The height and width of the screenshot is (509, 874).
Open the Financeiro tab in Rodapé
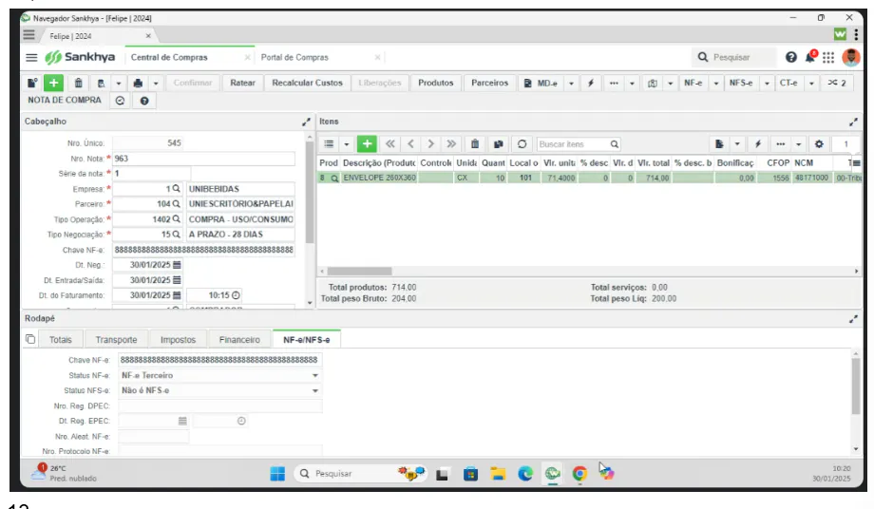pos(239,340)
